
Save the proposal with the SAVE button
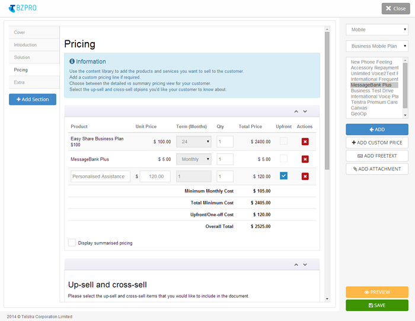click(376, 305)
